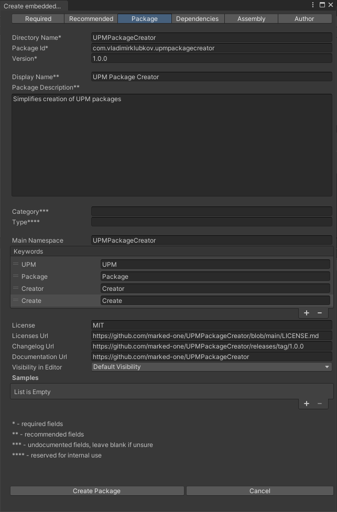This screenshot has height=512, width=337.
Task: Click the + icon under the Samples list
Action: [x=306, y=404]
